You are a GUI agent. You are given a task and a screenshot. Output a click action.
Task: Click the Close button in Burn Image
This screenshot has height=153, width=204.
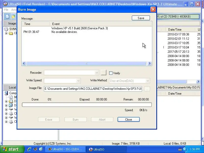coord(129,119)
